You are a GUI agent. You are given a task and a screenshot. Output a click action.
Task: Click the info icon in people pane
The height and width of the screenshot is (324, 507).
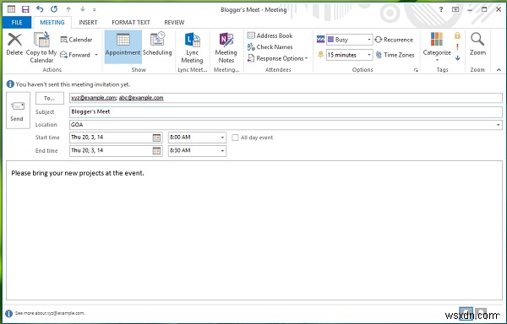coord(8,313)
